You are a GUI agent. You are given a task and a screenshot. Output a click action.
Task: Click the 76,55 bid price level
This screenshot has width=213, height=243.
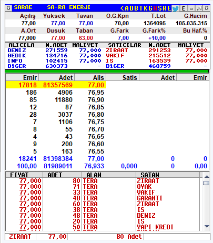pyautogui.click(x=96, y=151)
